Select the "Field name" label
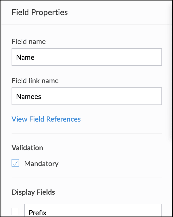 click(x=29, y=41)
